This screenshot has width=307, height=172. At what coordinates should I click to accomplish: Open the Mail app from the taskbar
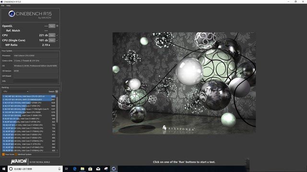click(x=98, y=169)
